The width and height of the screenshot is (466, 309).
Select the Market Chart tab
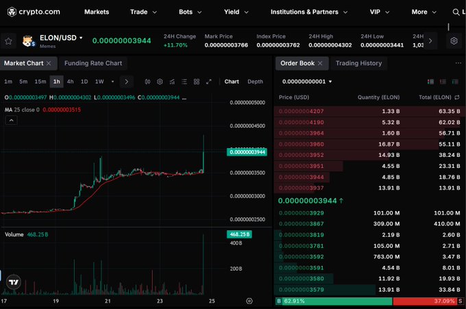(24, 63)
